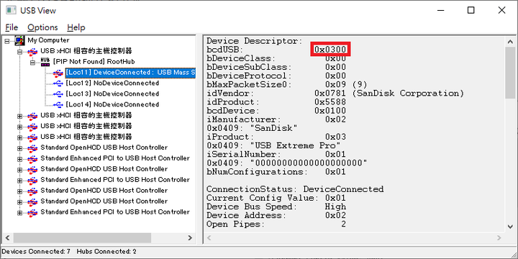Open the Options menu
518x259 pixels.
pos(42,27)
